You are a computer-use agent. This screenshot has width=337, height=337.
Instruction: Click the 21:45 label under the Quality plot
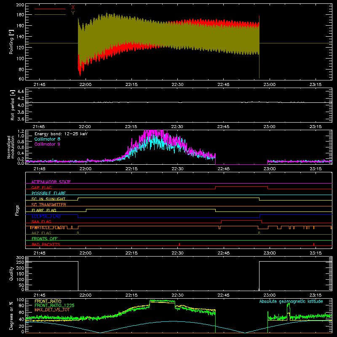(x=39, y=295)
